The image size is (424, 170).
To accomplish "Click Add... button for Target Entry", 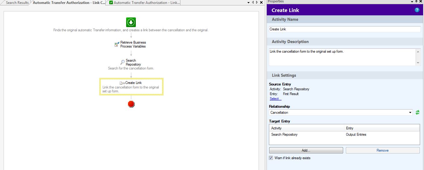I will tap(306, 150).
